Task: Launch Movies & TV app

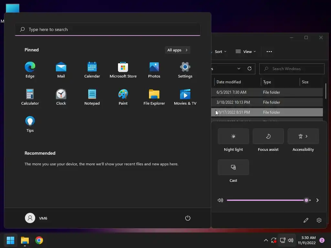Action: [x=185, y=97]
